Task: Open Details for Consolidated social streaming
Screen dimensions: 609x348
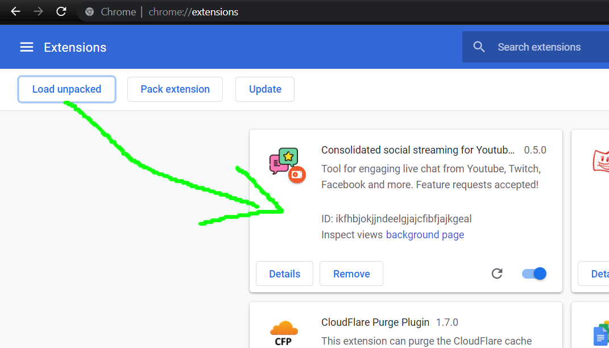Action: pos(284,274)
